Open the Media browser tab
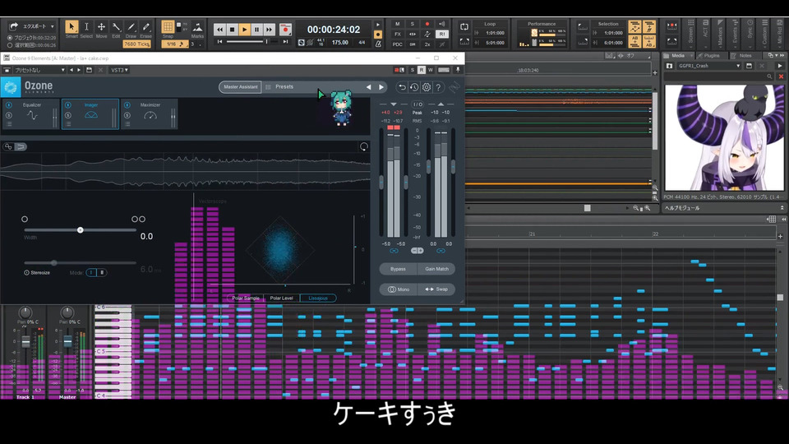 coord(678,56)
